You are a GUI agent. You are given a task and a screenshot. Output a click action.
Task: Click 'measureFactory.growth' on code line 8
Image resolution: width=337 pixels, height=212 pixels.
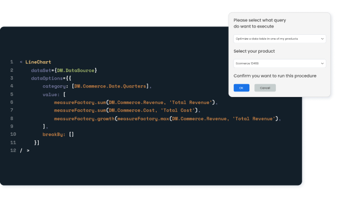tap(84, 119)
